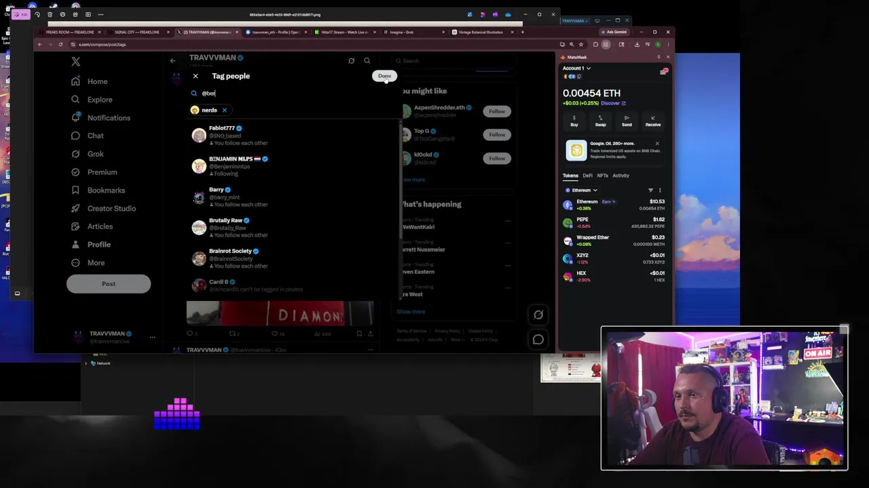This screenshot has width=869, height=488.
Task: Click the back arrow beside TRAVVVMAN header
Action: (172, 61)
